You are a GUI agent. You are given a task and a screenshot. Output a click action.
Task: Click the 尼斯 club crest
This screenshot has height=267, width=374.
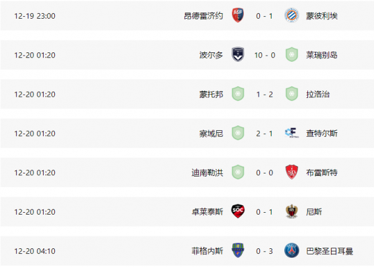click(290, 211)
